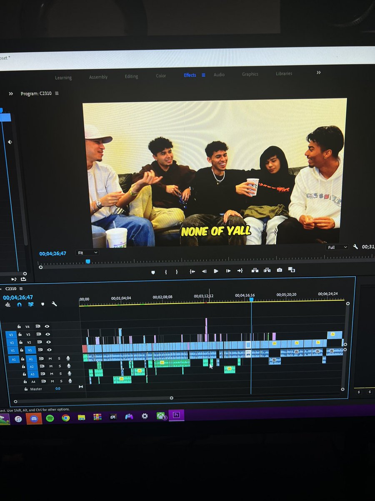375x501 pixels.
Task: Open the Fit zoom level dropdown
Action: click(x=87, y=253)
